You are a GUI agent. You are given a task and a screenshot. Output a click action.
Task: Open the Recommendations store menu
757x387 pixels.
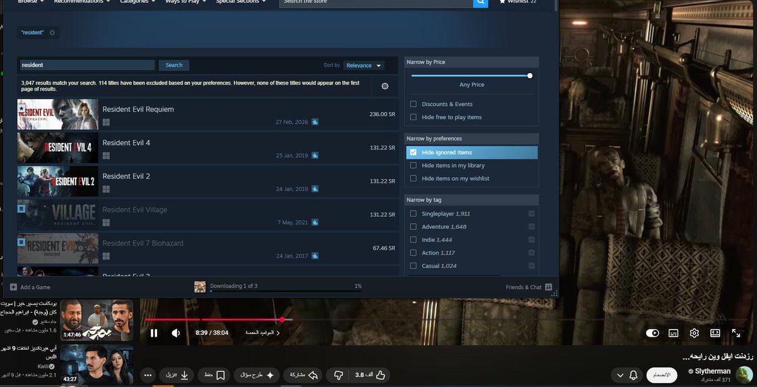[x=82, y=2]
